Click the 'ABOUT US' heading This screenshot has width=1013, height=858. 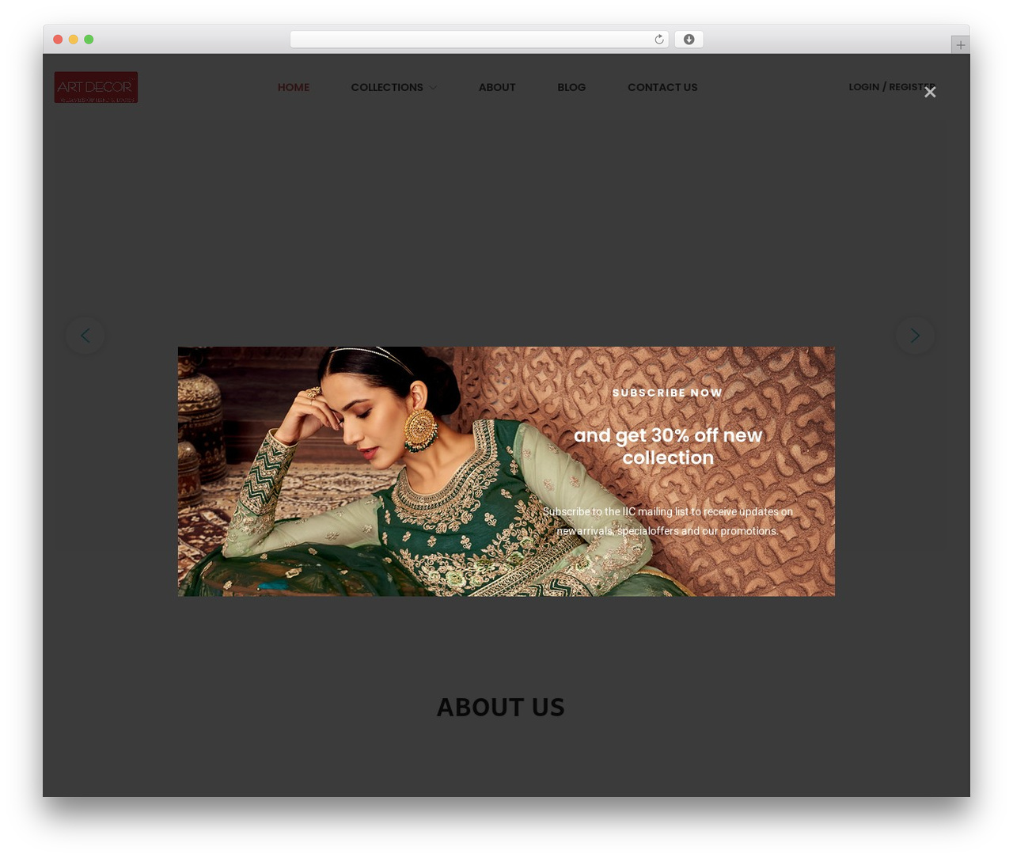click(501, 707)
